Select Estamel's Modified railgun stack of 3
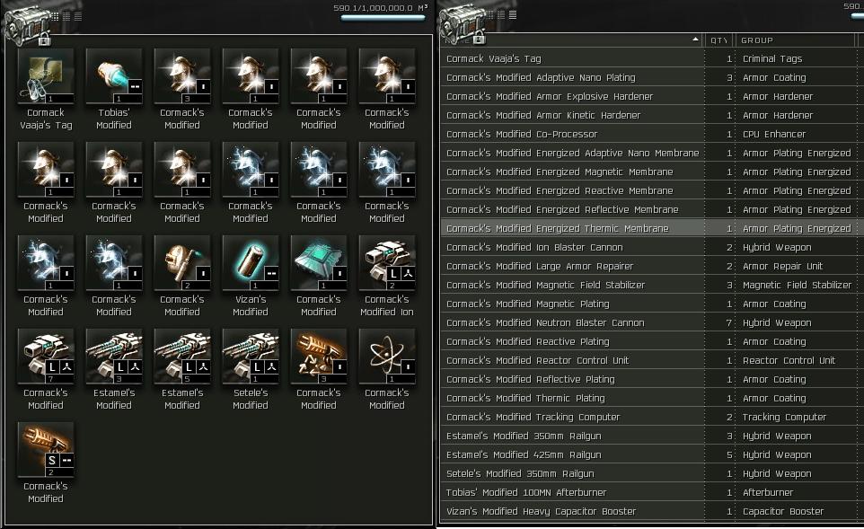 click(114, 357)
